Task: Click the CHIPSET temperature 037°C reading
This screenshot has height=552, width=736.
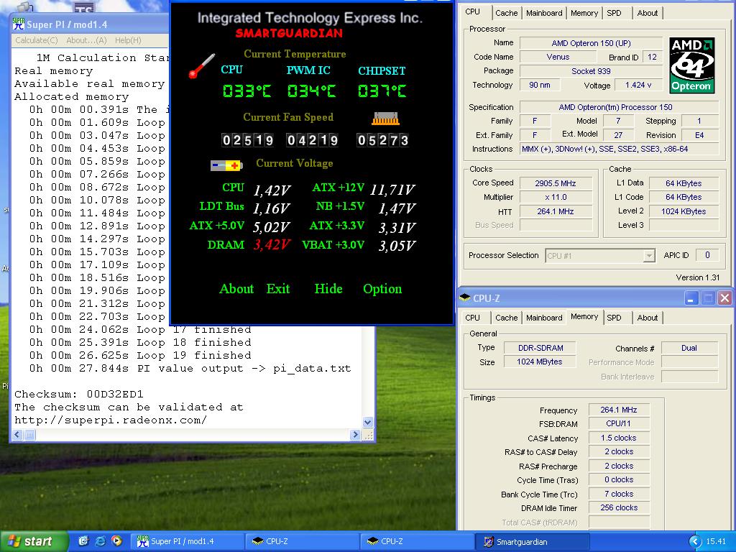Action: click(x=382, y=91)
